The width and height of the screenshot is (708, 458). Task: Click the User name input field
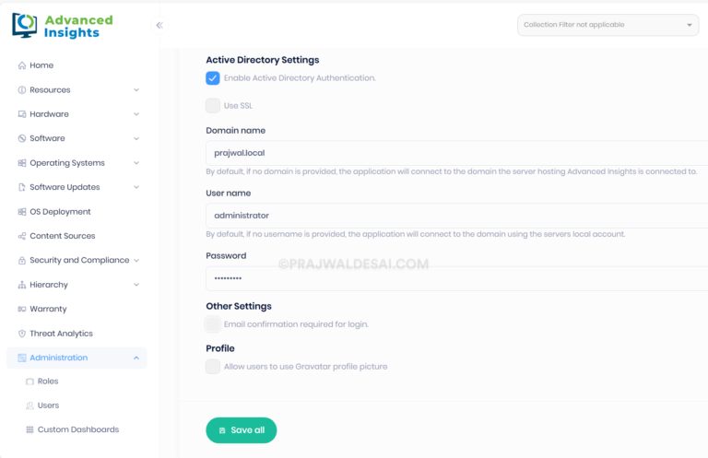pyautogui.click(x=457, y=216)
